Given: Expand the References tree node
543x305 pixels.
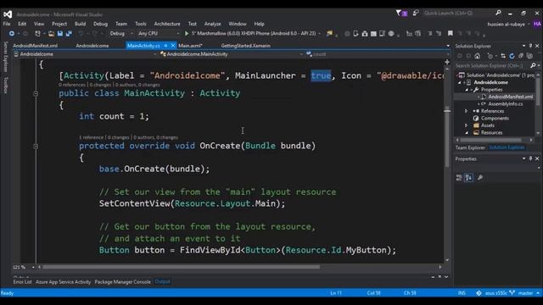Looking at the screenshot, I should click(x=466, y=111).
